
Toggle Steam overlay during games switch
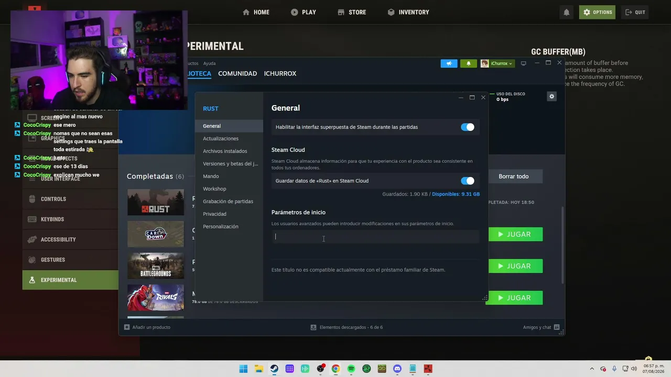pos(467,127)
